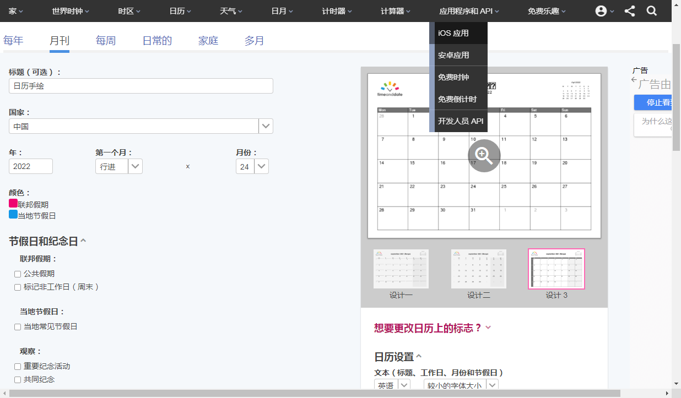Pick the 当地节假日 blue color swatch

13,214
